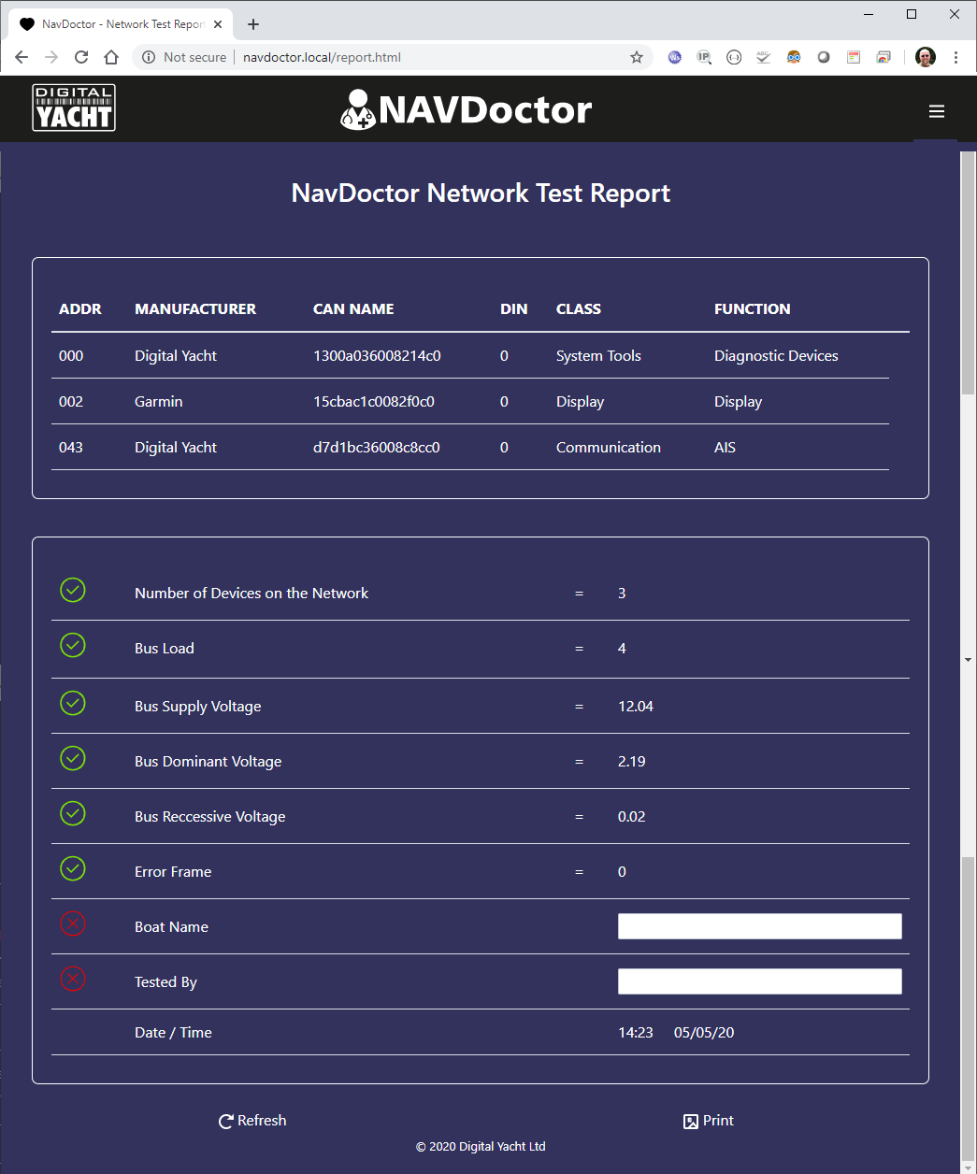Click the Google Cast extension icon
Image resolution: width=977 pixels, height=1174 pixels.
[x=884, y=57]
